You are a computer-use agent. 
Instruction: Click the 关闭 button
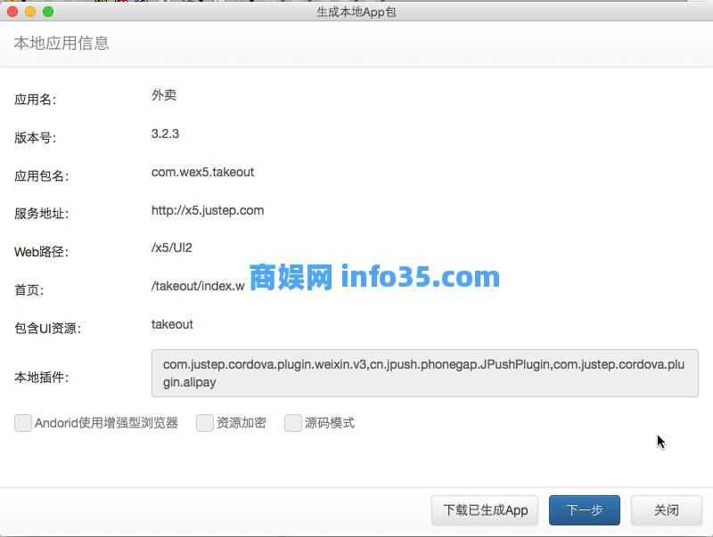666,510
